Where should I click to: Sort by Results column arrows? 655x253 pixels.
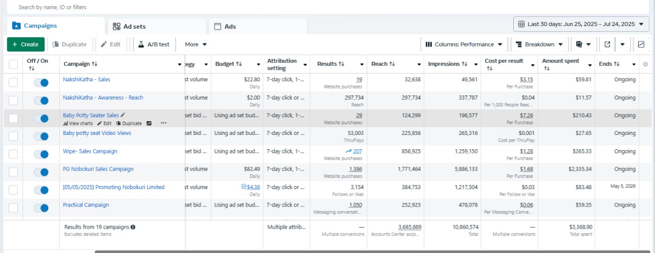(x=342, y=64)
